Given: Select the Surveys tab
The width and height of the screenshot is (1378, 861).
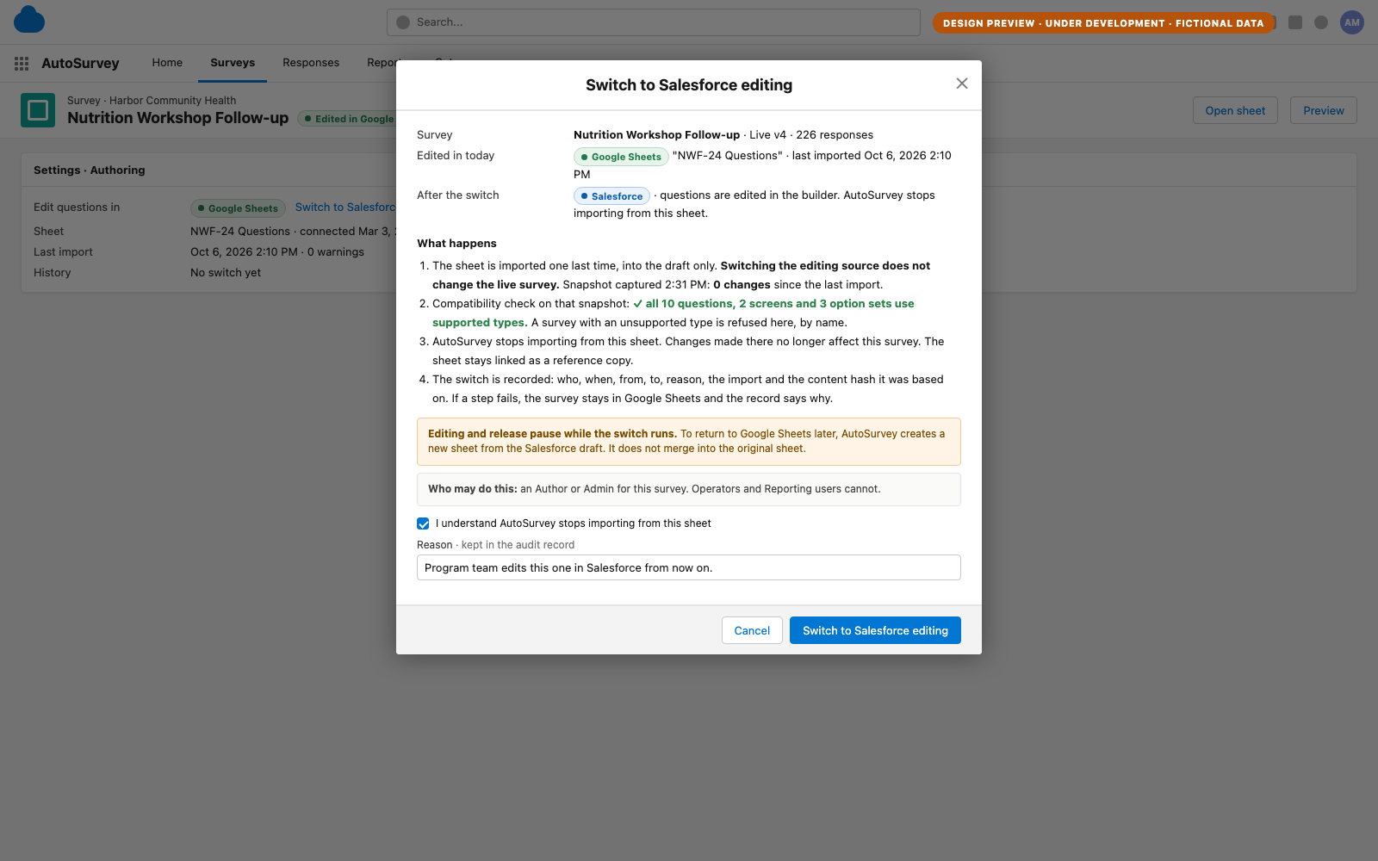Looking at the screenshot, I should click(x=233, y=63).
